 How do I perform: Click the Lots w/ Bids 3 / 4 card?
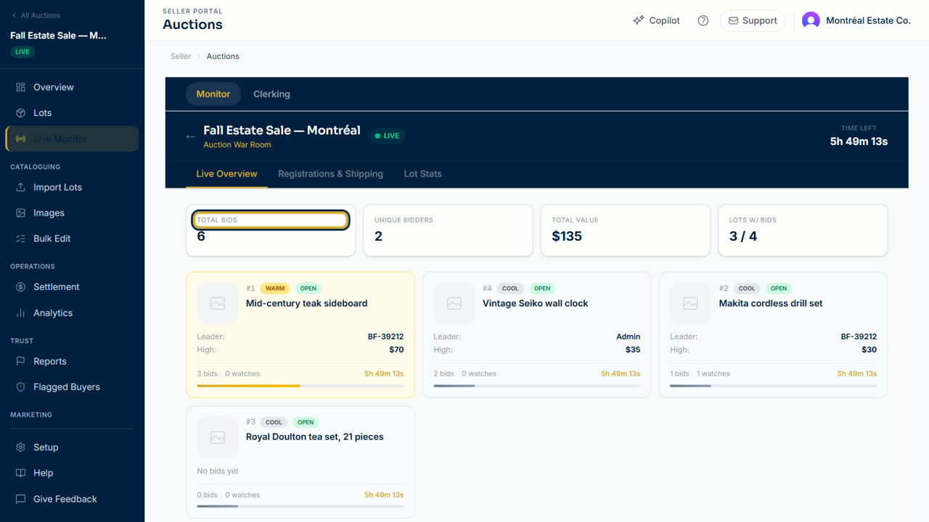click(803, 230)
